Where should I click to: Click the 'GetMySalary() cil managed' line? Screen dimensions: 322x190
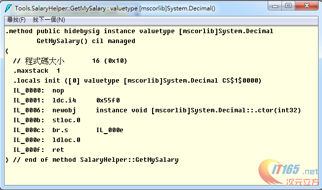click(x=86, y=41)
